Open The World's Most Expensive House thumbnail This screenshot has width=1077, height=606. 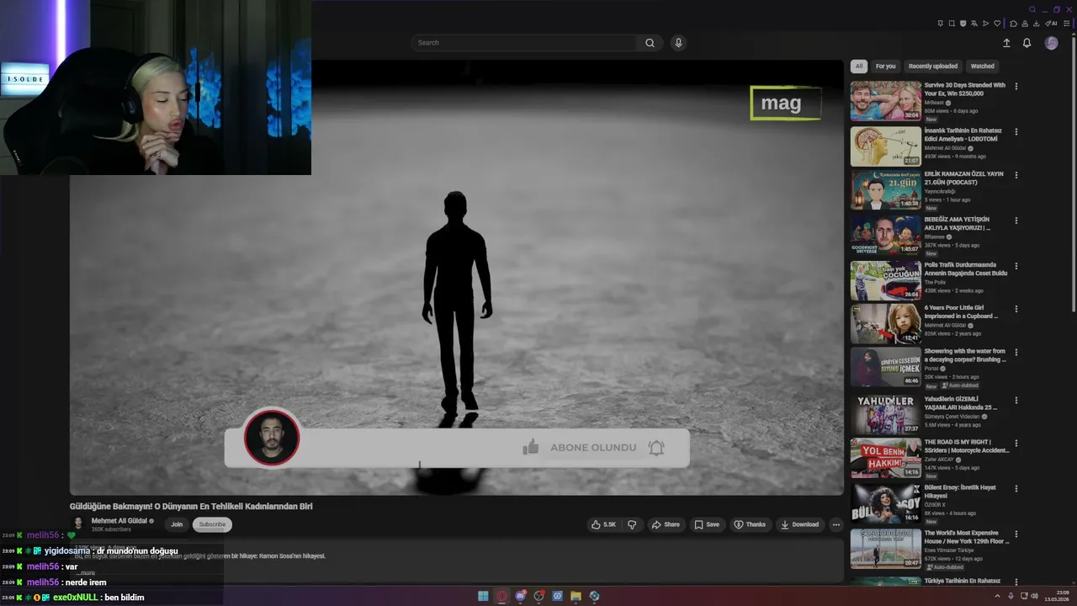pos(885,549)
